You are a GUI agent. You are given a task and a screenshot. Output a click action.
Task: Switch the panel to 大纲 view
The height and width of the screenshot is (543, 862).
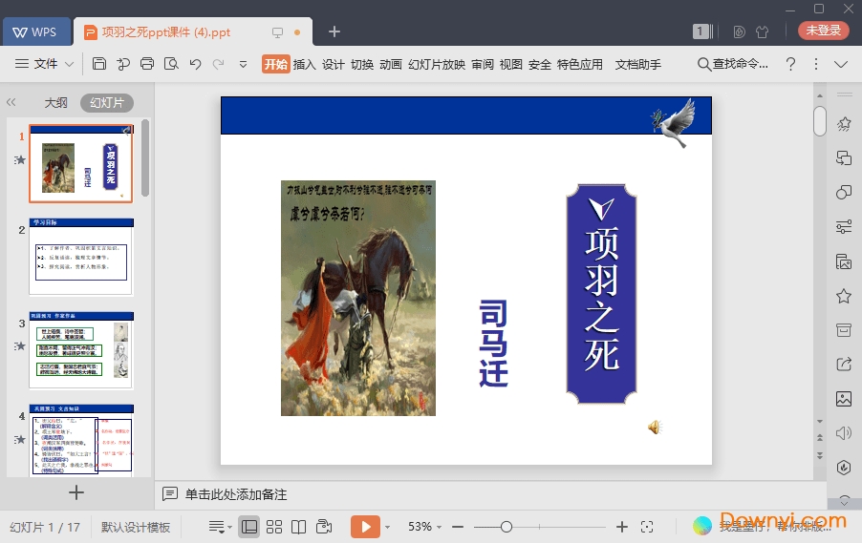[55, 103]
